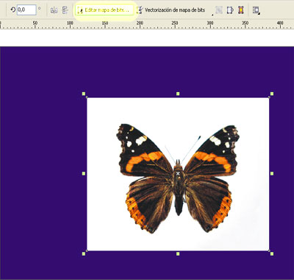The height and width of the screenshot is (280, 294).
Task: Click the horizontal ruler at mark 200
Action: pyautogui.click(x=140, y=24)
